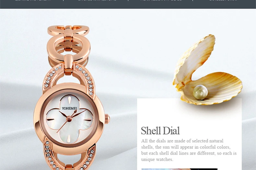Click the center pivot of the hands
The height and width of the screenshot is (170, 256).
tap(69, 119)
